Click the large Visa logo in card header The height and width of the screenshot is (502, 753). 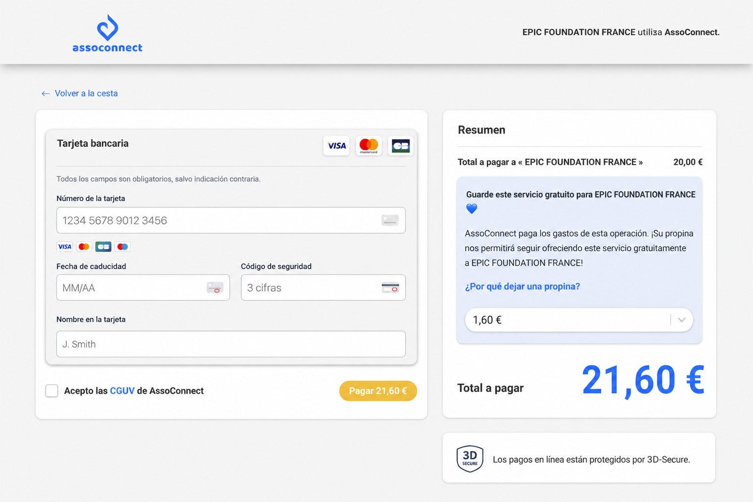tap(336, 146)
